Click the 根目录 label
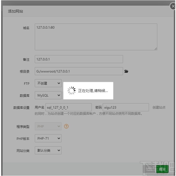This screenshot has width=176, height=176. (x=25, y=71)
